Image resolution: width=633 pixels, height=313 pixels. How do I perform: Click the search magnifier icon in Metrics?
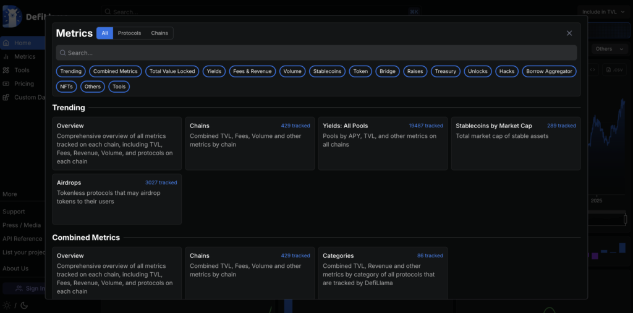(x=62, y=53)
